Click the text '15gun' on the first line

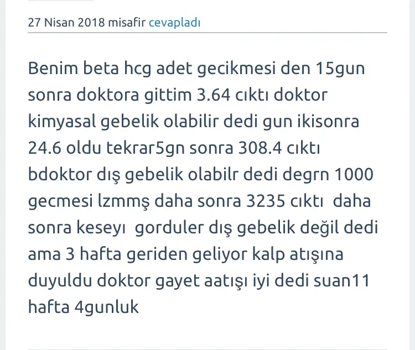(340, 69)
